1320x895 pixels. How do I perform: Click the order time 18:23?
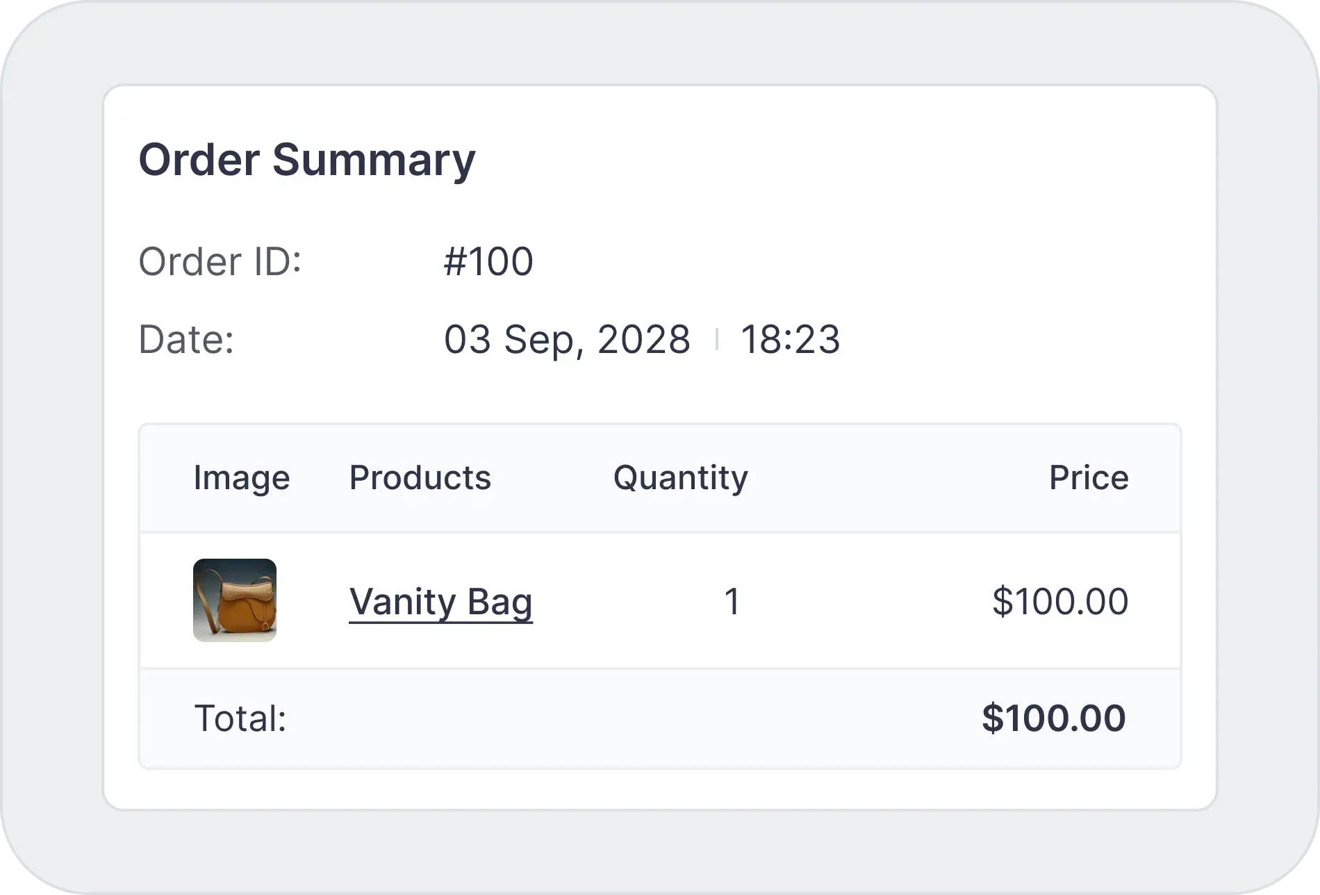(790, 340)
